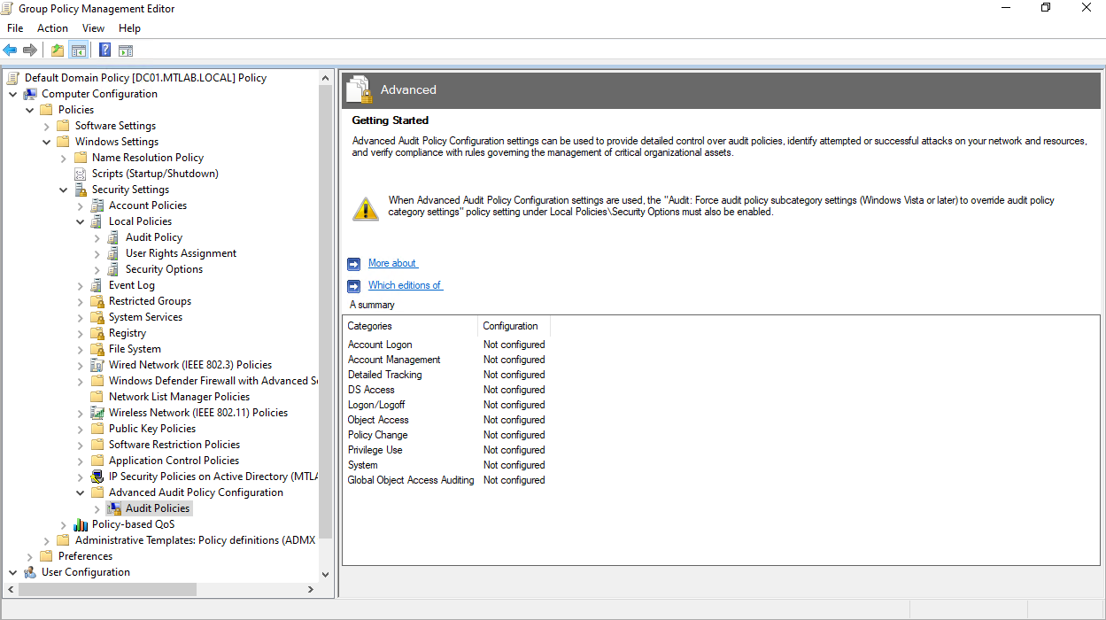Open the Help toolbar icon

pyautogui.click(x=105, y=50)
